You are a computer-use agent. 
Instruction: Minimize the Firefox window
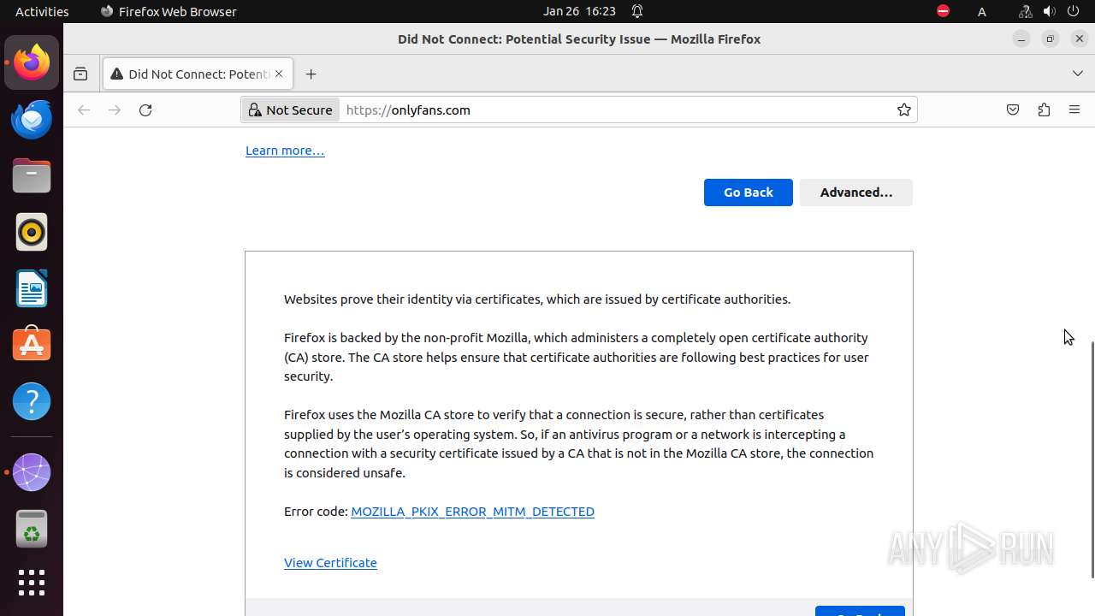point(1021,38)
